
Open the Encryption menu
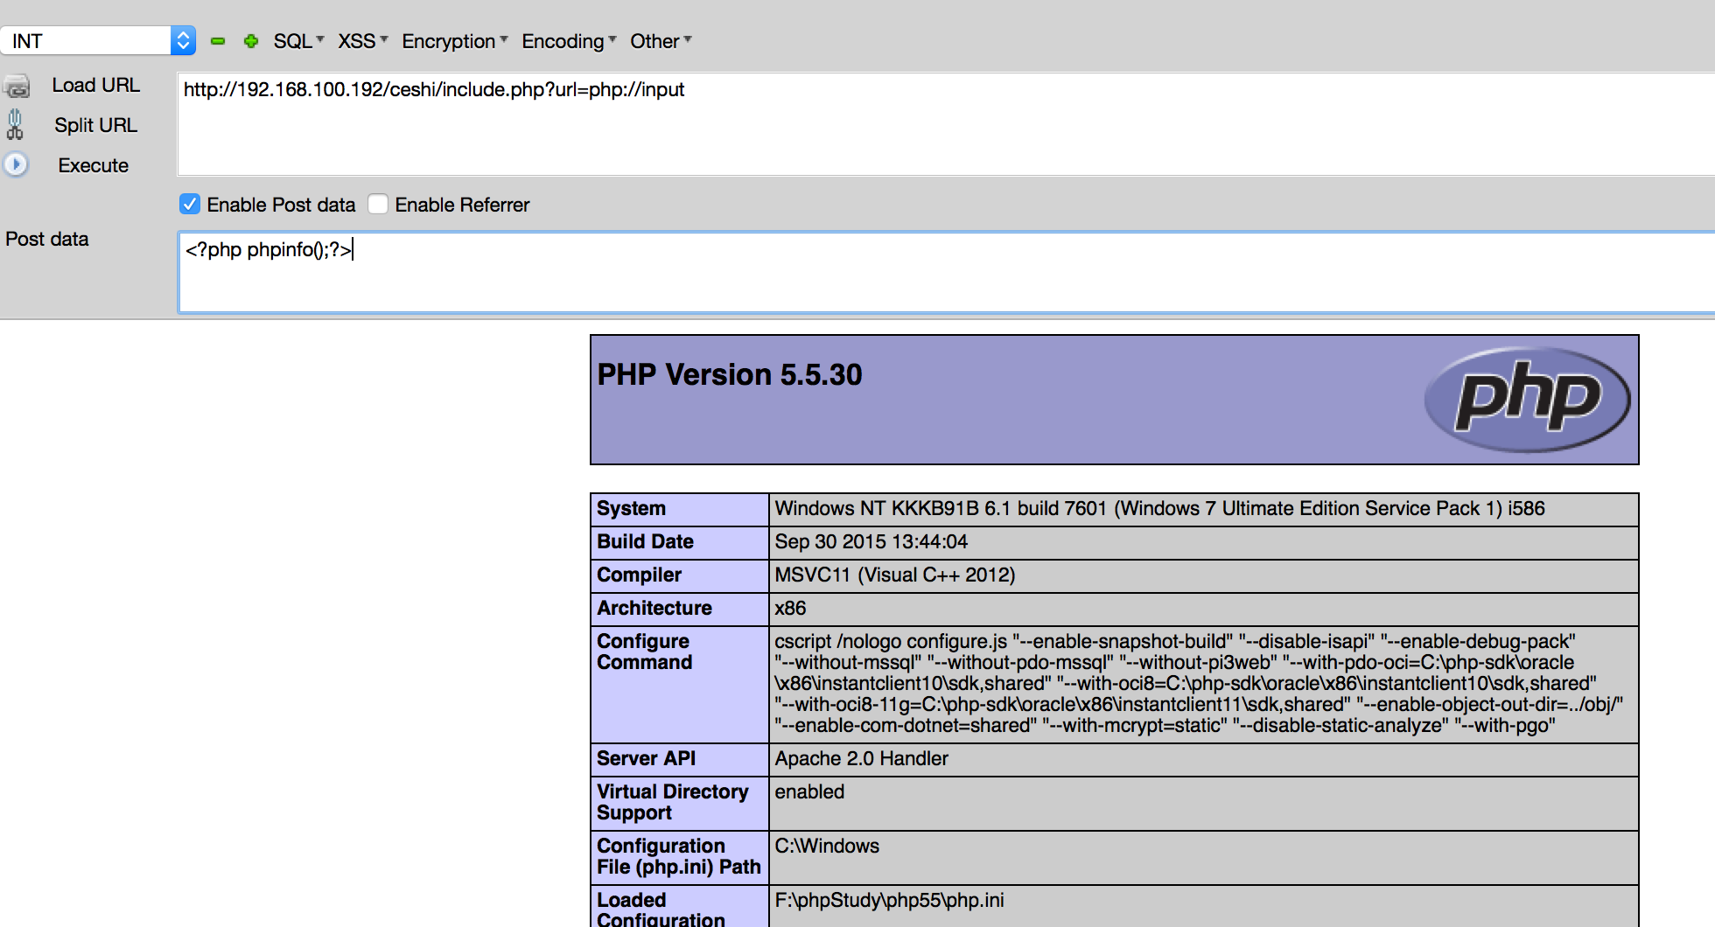pos(454,41)
